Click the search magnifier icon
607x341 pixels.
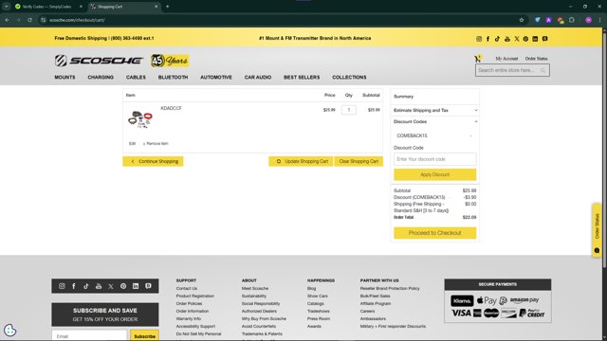point(543,70)
